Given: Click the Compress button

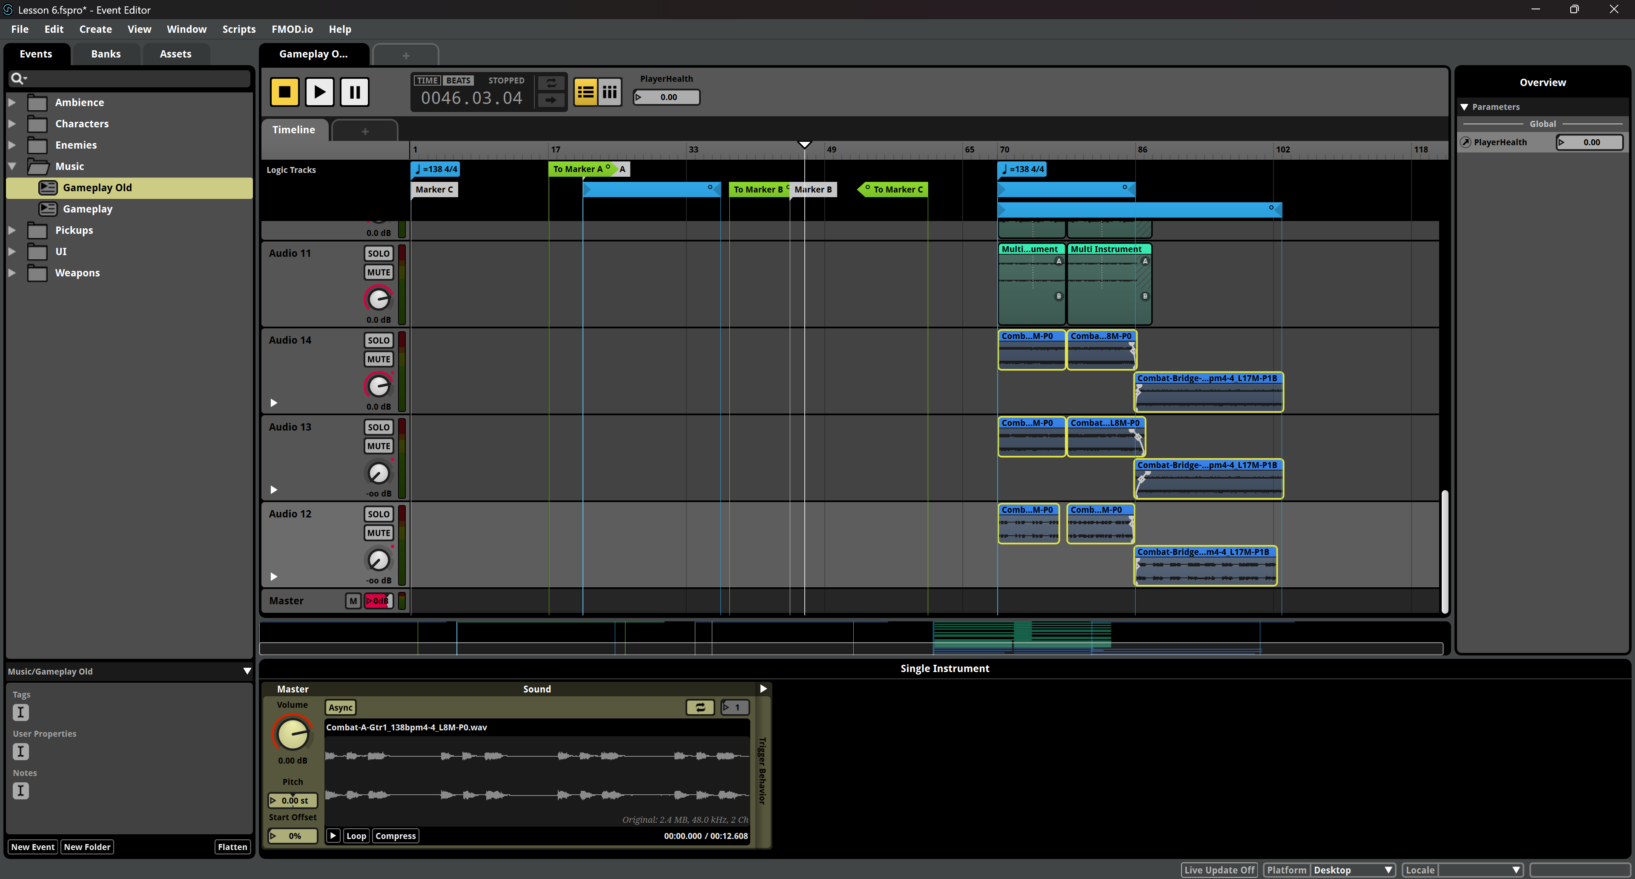Looking at the screenshot, I should [396, 836].
